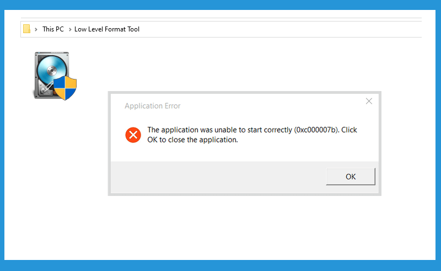Viewport: 441px width, 271px height.
Task: Go to This PC in the breadcrumb
Action: (x=53, y=29)
